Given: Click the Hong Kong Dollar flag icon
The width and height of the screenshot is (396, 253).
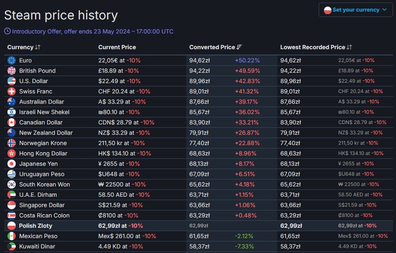Looking at the screenshot, I should 11,153.
